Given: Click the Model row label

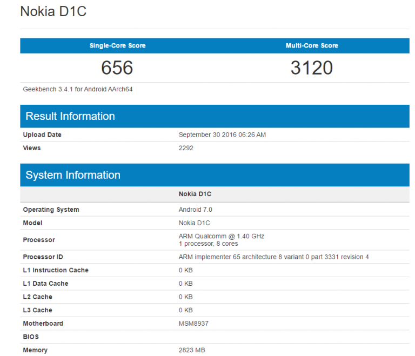Looking at the screenshot, I should pyautogui.click(x=32, y=223).
